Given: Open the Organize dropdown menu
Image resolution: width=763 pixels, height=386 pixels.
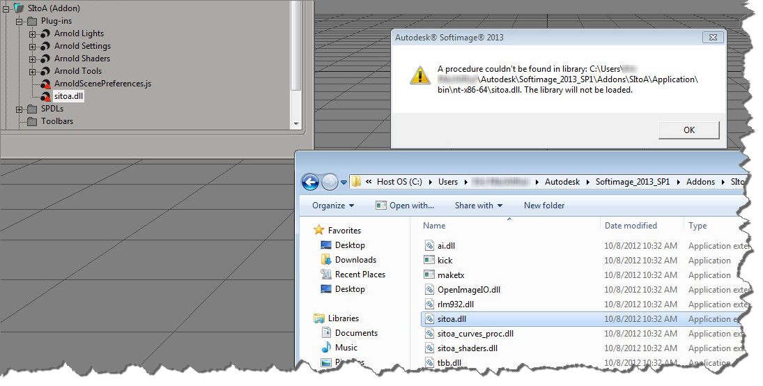Looking at the screenshot, I should coord(333,206).
